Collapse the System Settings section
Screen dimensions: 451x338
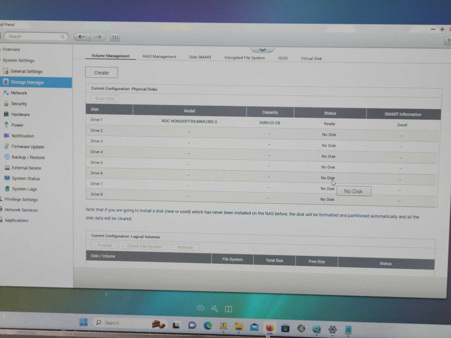pyautogui.click(x=18, y=60)
